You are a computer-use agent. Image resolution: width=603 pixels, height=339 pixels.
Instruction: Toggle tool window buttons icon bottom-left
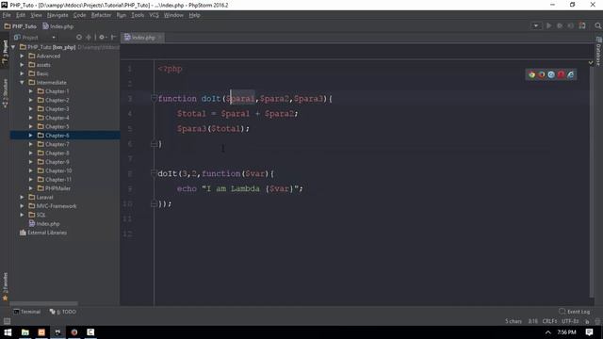pos(7,321)
